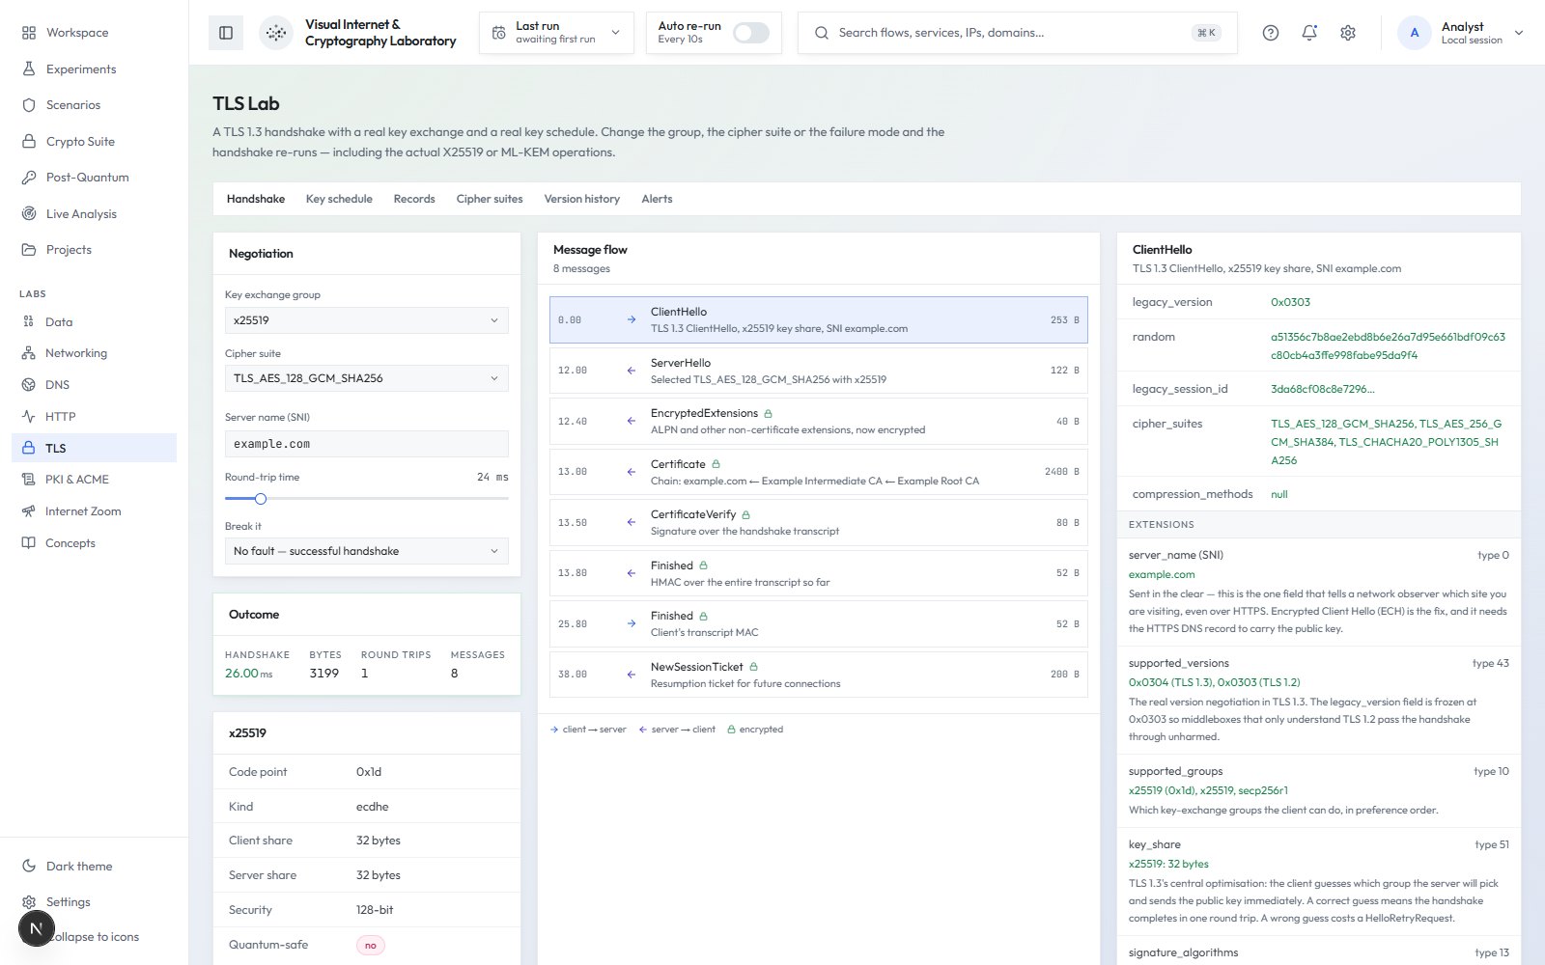Switch to Records tab
Screen dimensions: 1545x965
click(414, 199)
